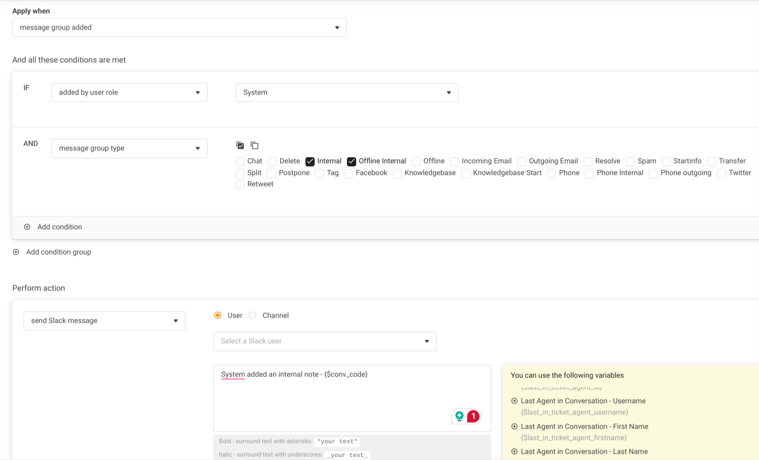Insert the Last Agent Last Name variable

pyautogui.click(x=514, y=451)
